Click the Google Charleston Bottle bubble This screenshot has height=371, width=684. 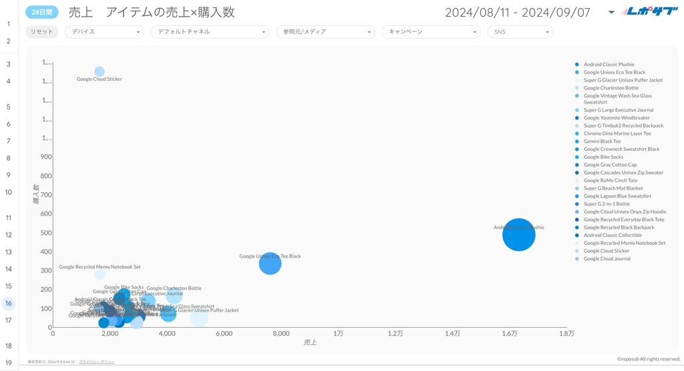[x=174, y=296]
